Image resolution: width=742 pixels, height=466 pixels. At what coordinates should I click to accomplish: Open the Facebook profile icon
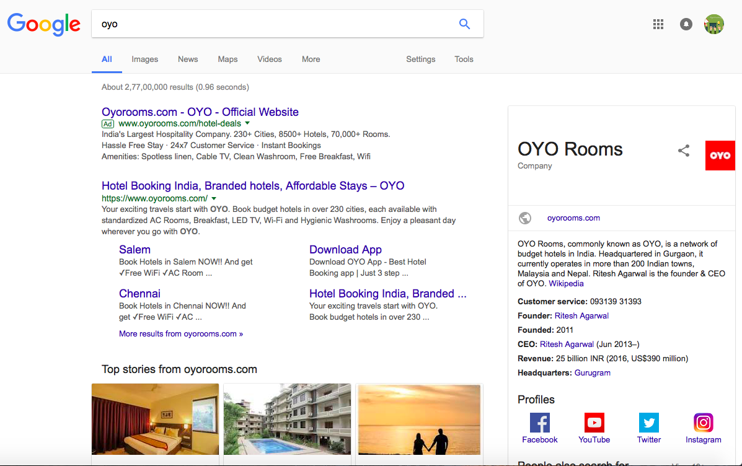(539, 423)
